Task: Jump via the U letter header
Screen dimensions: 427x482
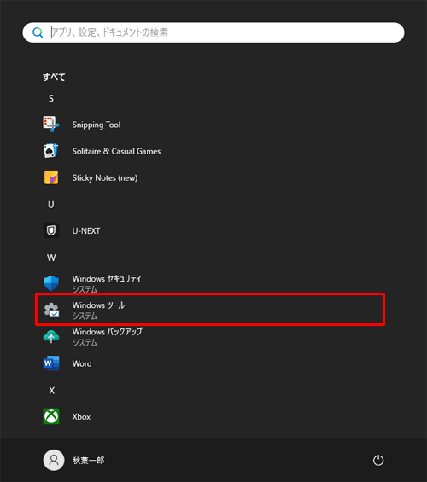Action: tap(51, 205)
